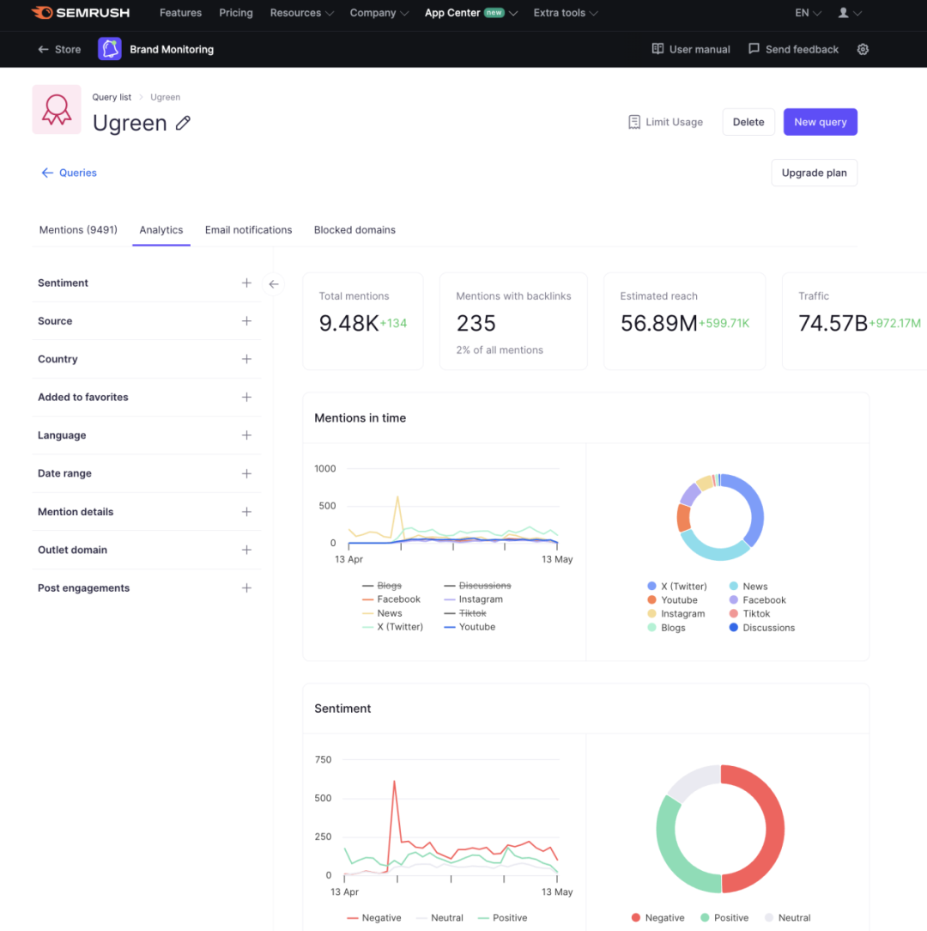
Task: Click red Negative segment of sentiment donut
Action: point(774,829)
